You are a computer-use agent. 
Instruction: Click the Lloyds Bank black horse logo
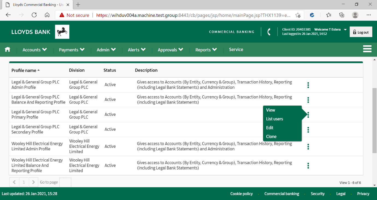coord(62,32)
